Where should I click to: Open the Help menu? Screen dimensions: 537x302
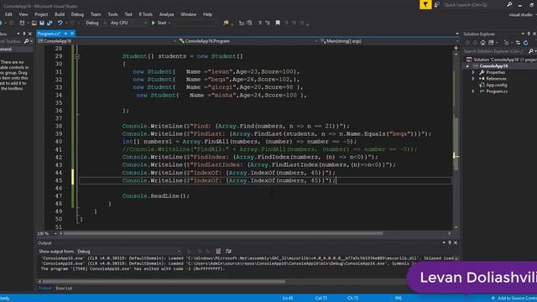point(207,14)
